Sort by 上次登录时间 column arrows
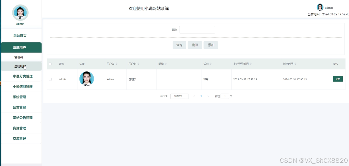 pos(251,64)
